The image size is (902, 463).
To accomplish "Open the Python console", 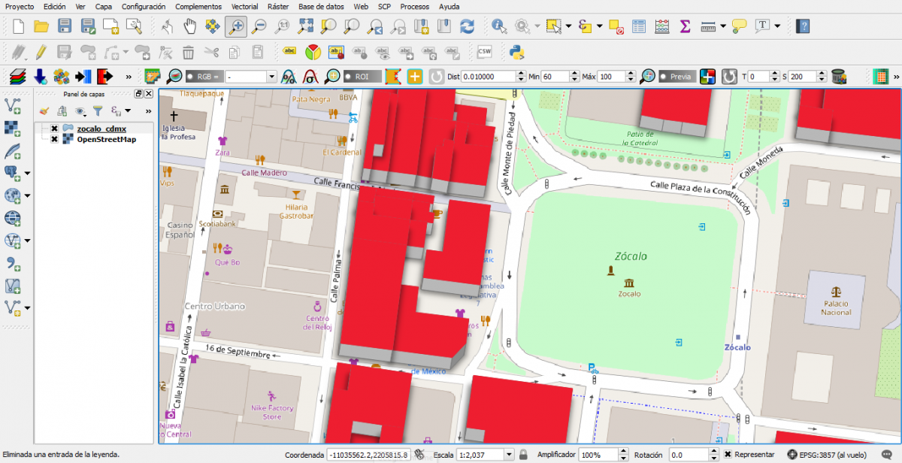I will (x=517, y=53).
